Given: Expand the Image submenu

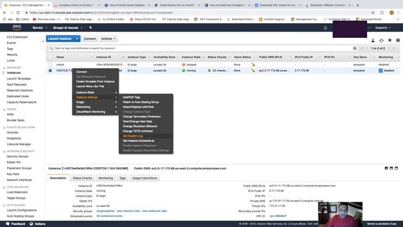Looking at the screenshot, I should pos(96,102).
